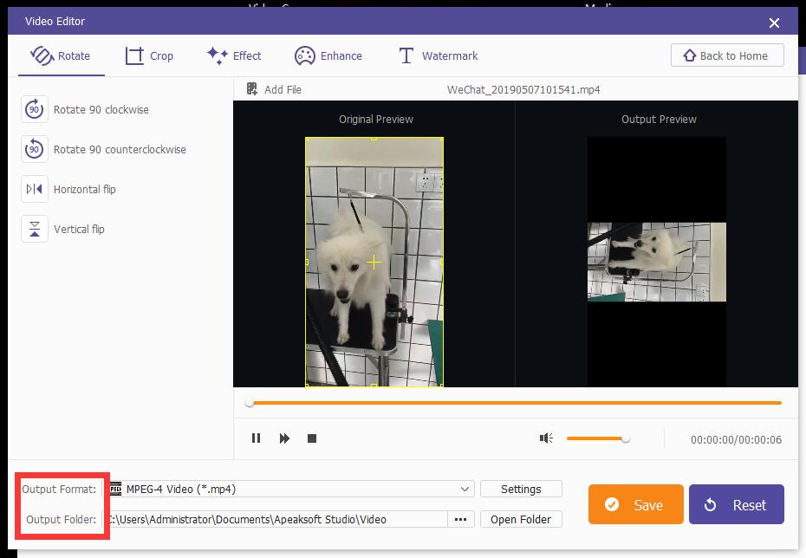806x558 pixels.
Task: Pause the video playback
Action: pos(256,438)
